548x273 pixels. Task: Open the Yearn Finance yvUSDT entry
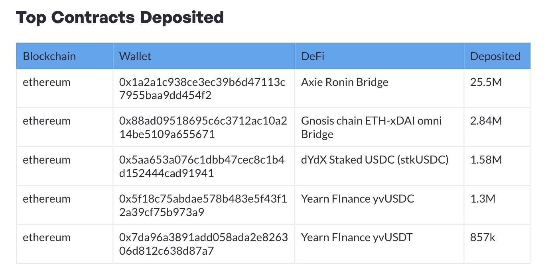(x=357, y=238)
